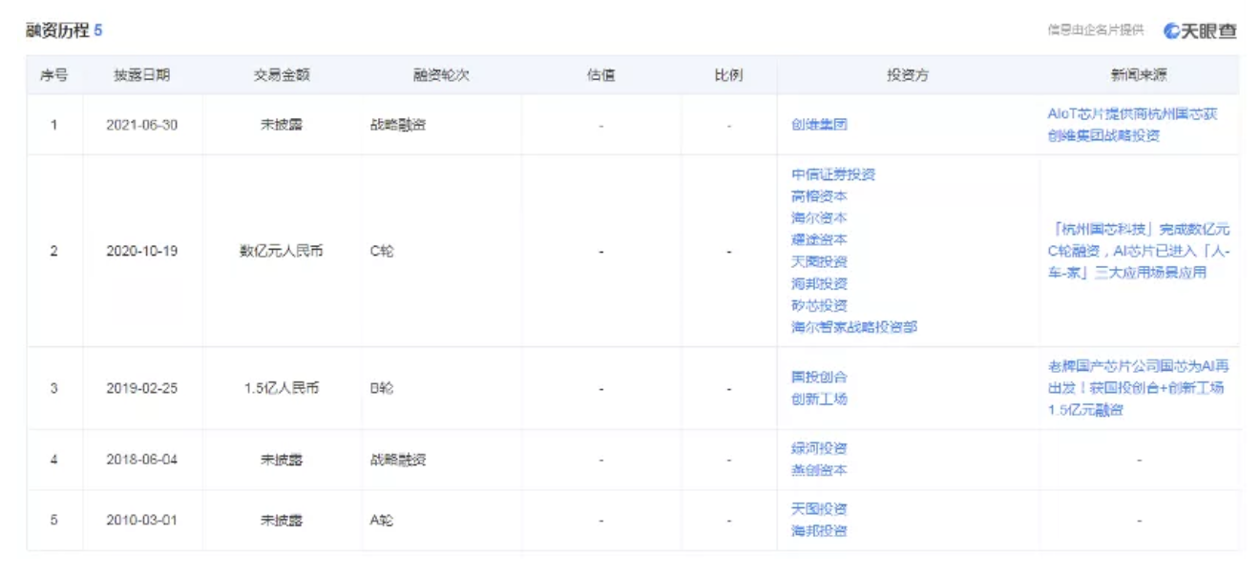Click the amount 数亿元人民币
1260x574 pixels.
(282, 252)
